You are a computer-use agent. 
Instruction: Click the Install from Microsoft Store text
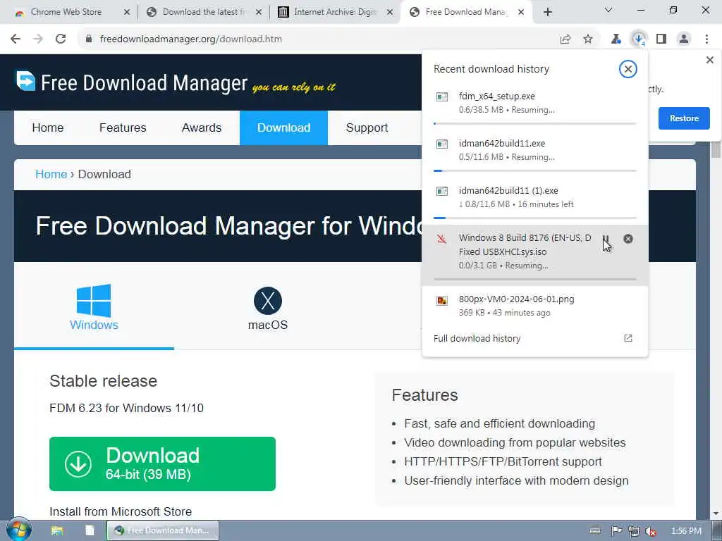pyautogui.click(x=121, y=511)
